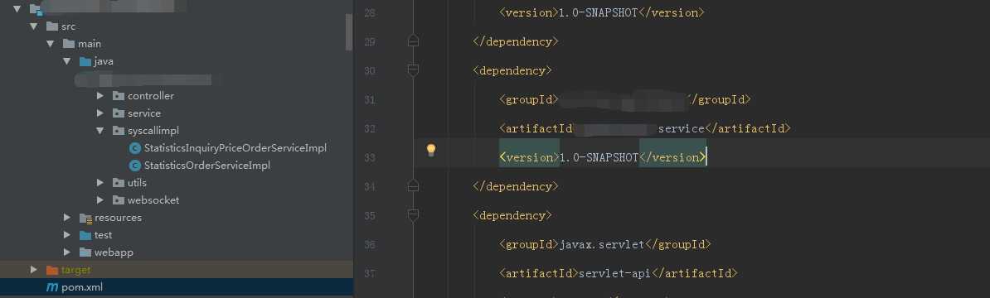Viewport: 990px width, 298px height.
Task: Click the orange target folder icon
Action: (52, 270)
